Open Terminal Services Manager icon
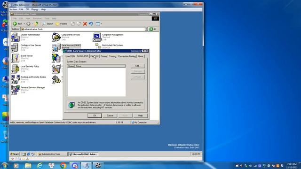Viewport: 301px width, 169px height. click(16, 90)
